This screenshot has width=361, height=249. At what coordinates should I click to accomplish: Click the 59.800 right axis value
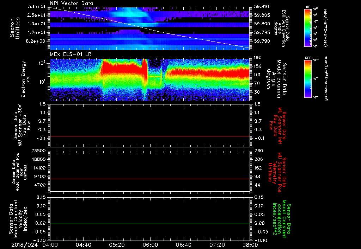(x=261, y=24)
